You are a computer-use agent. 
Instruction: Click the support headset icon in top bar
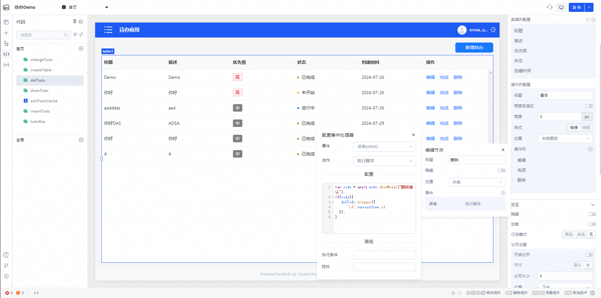(550, 7)
